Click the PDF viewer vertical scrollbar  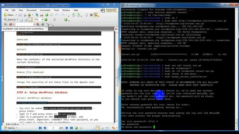pyautogui.click(x=117, y=77)
